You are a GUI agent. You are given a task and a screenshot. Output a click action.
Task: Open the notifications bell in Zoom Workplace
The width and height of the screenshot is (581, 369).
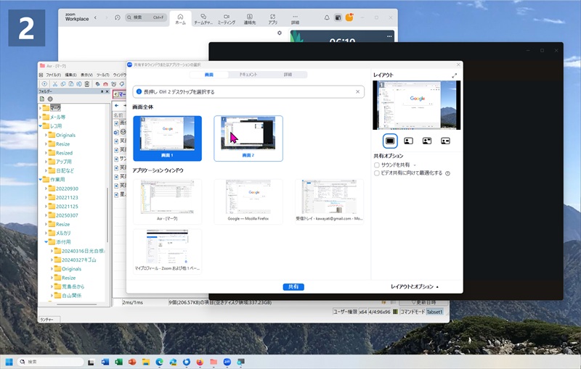click(x=327, y=17)
